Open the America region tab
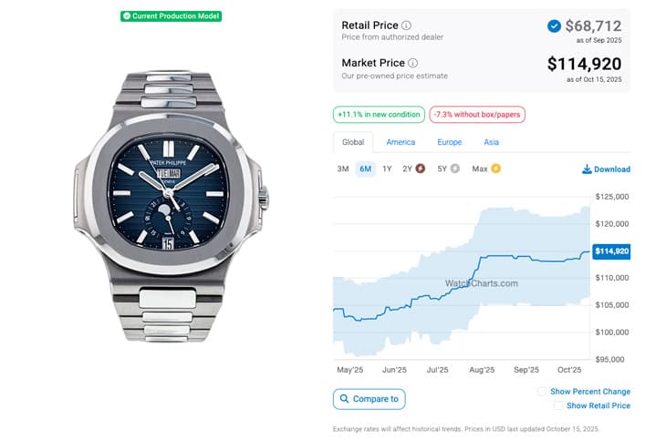Viewport: 666px width, 440px height. [x=401, y=142]
